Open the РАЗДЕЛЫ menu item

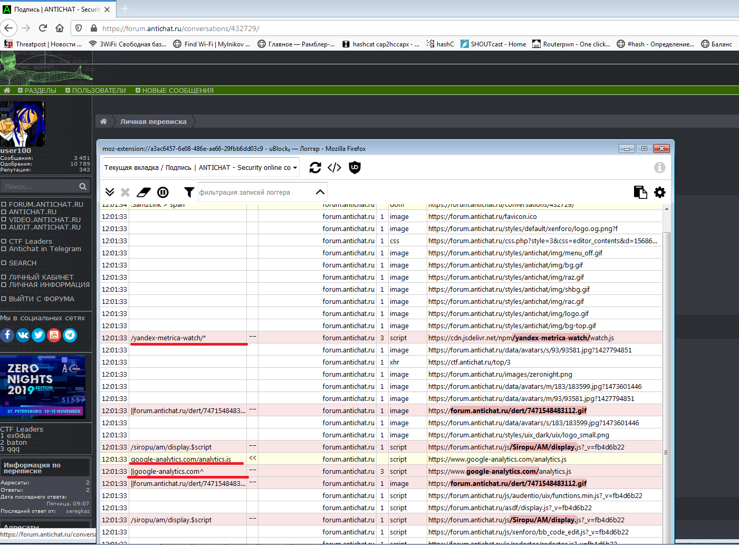[40, 91]
